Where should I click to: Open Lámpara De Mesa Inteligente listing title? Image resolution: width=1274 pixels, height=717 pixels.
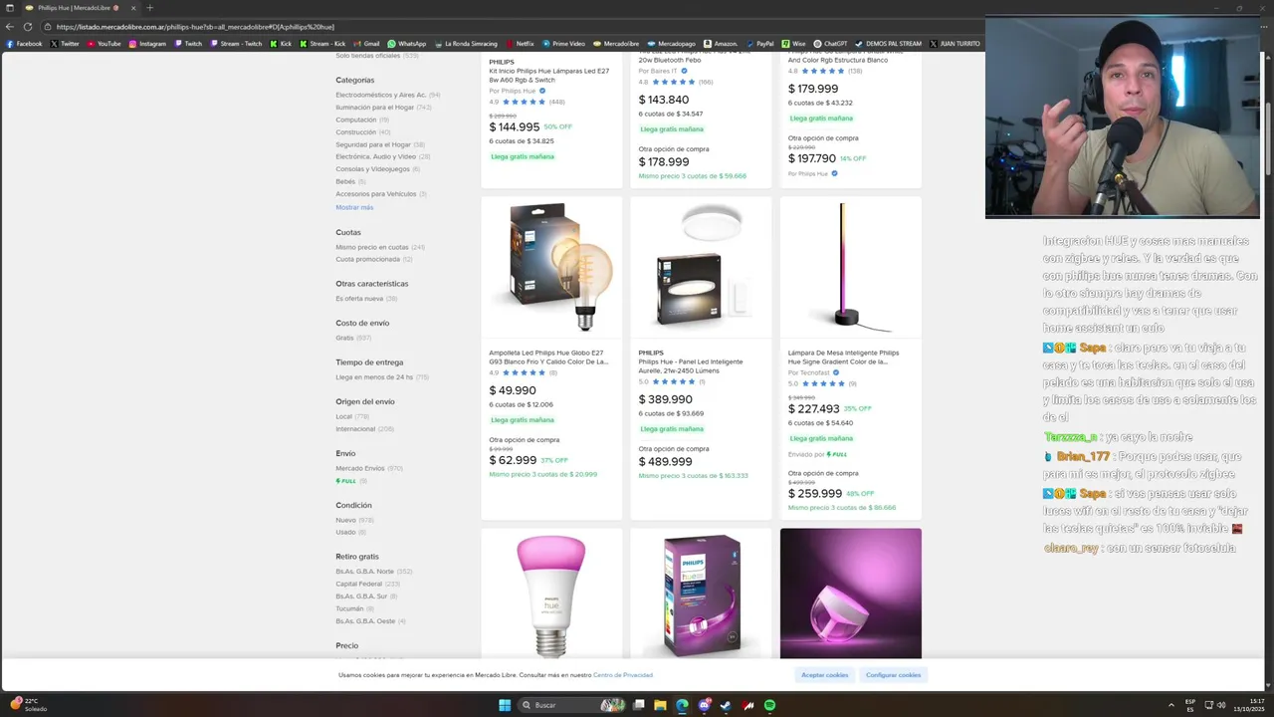pyautogui.click(x=844, y=358)
